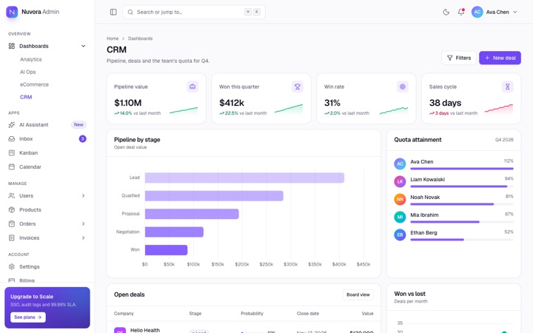Click the Inbox unread count badge
The image size is (533, 333).
click(83, 138)
